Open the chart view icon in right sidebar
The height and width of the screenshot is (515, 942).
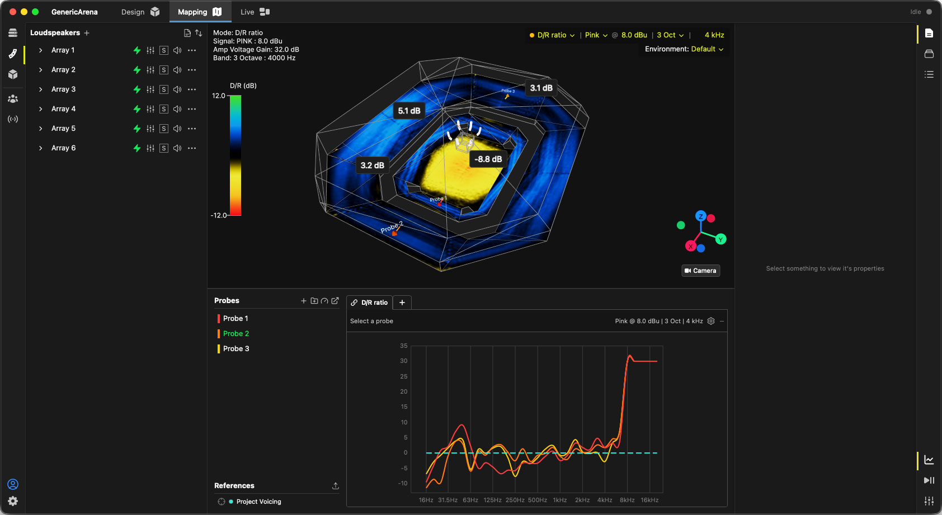(x=929, y=460)
